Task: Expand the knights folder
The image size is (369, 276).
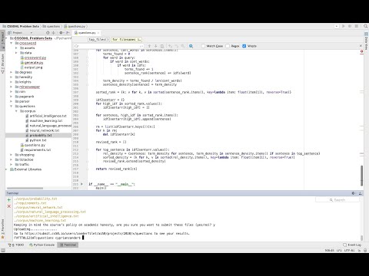Action: 12,82
